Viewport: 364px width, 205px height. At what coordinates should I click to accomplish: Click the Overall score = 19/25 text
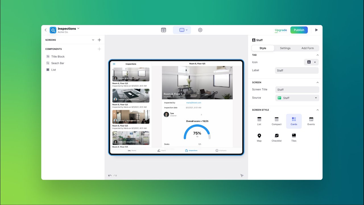coord(197,121)
